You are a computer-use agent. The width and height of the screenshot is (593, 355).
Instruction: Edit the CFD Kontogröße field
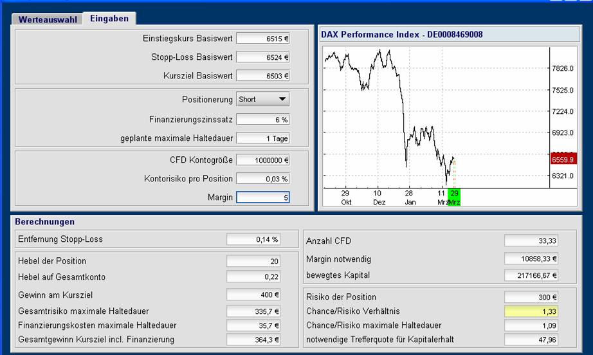click(263, 160)
